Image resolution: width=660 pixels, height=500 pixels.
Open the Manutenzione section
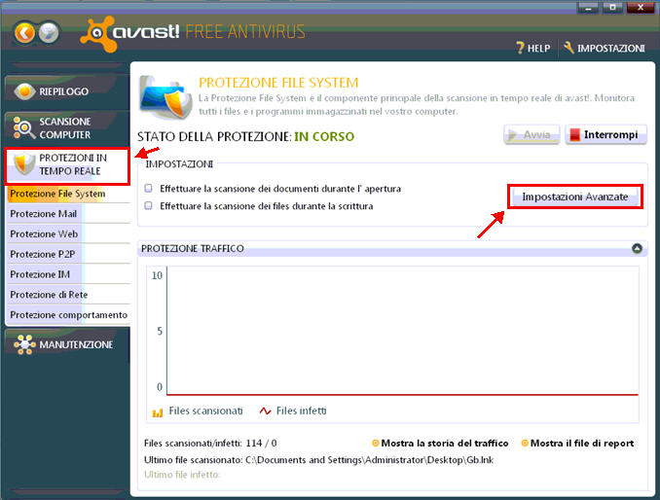click(x=67, y=344)
